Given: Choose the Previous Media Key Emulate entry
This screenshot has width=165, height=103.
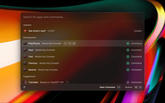Looking at the screenshot, I should (x=43, y=63).
